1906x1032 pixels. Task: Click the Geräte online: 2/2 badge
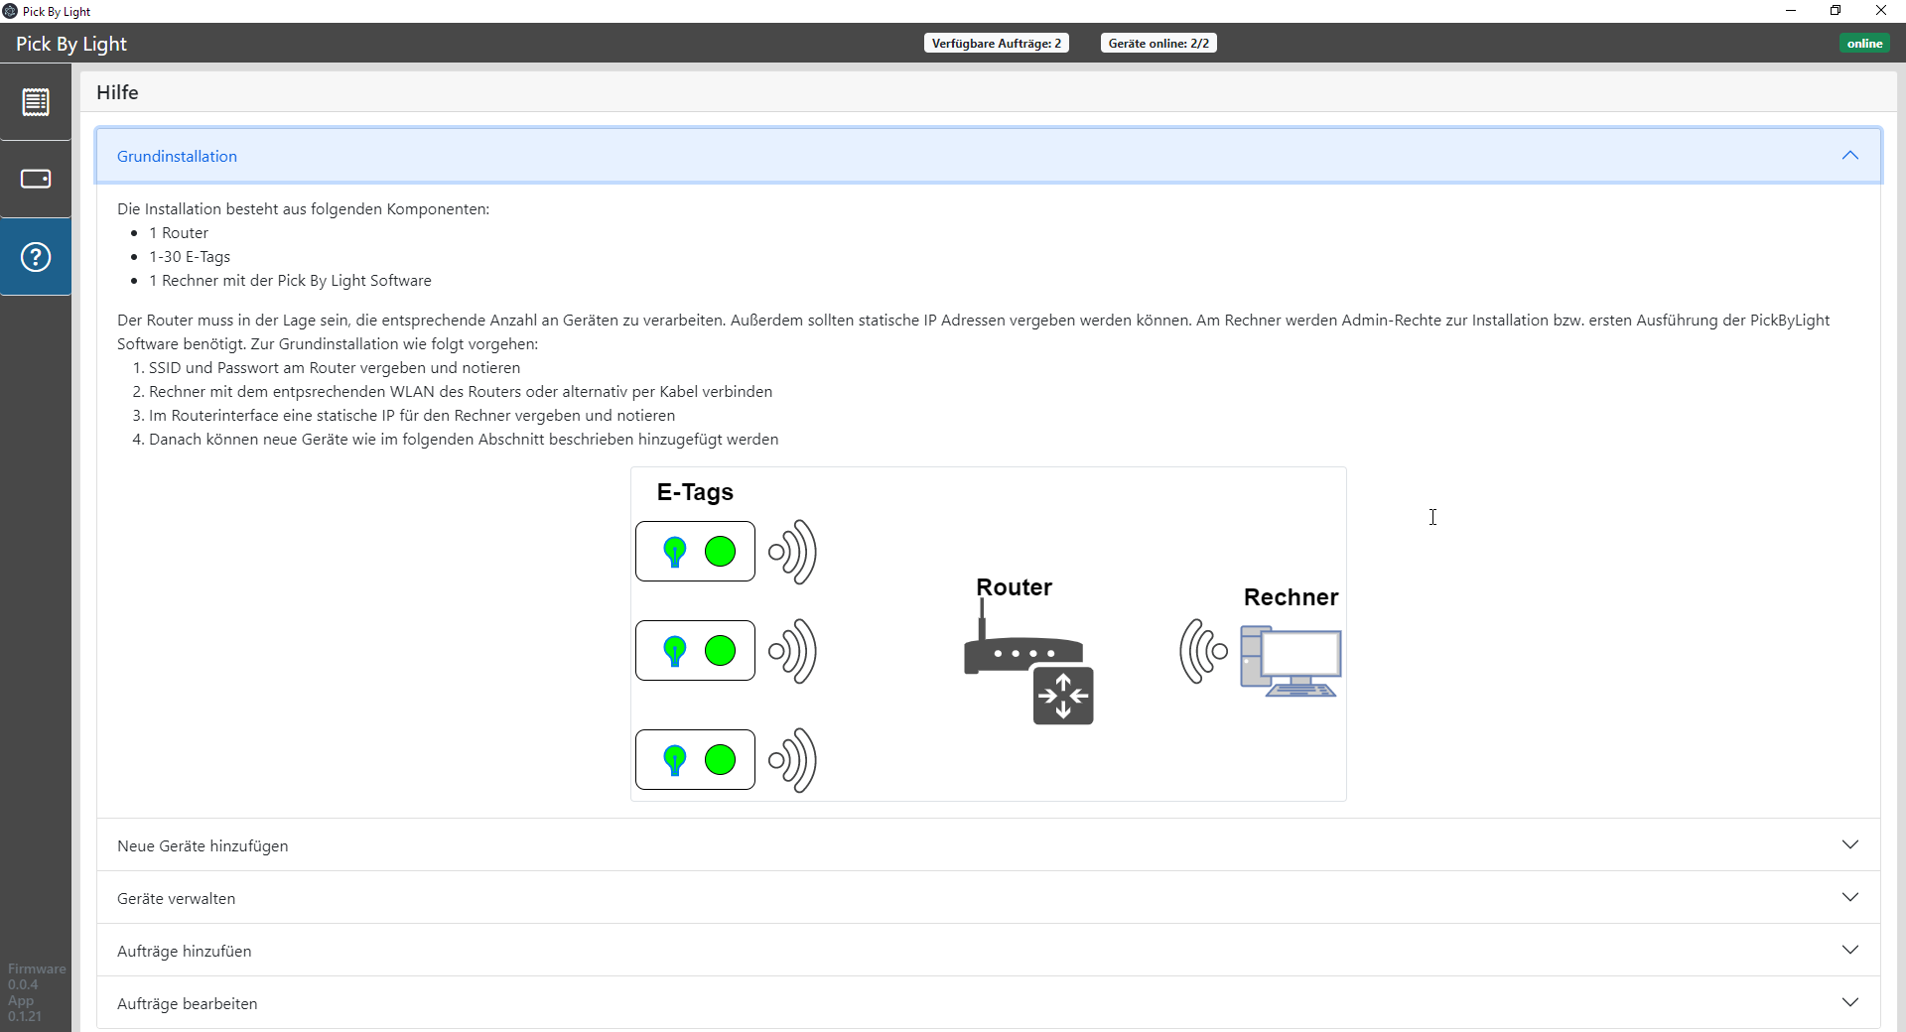click(1157, 44)
